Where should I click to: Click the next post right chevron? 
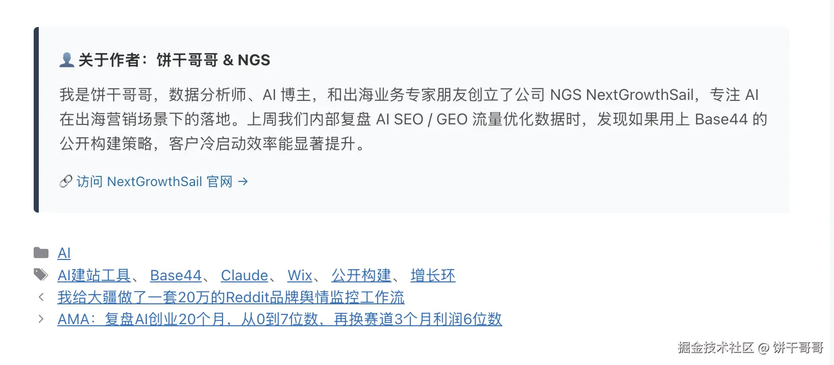click(41, 319)
